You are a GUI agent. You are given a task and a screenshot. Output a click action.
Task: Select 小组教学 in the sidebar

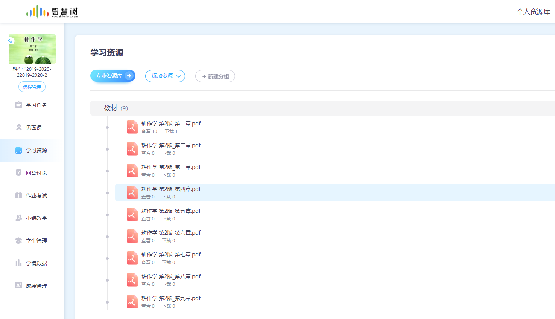tap(36, 218)
